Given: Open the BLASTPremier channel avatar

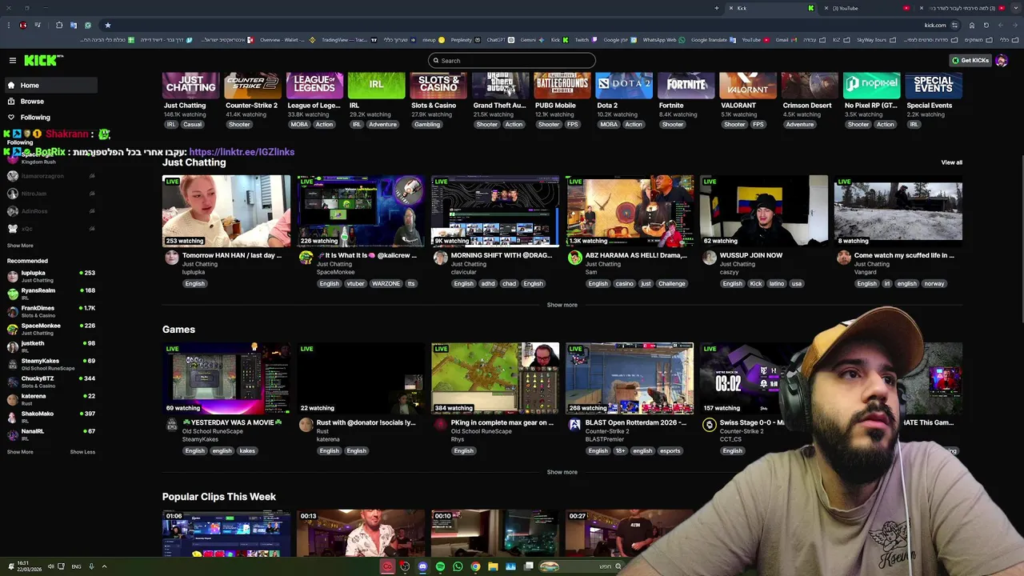Looking at the screenshot, I should tap(574, 425).
